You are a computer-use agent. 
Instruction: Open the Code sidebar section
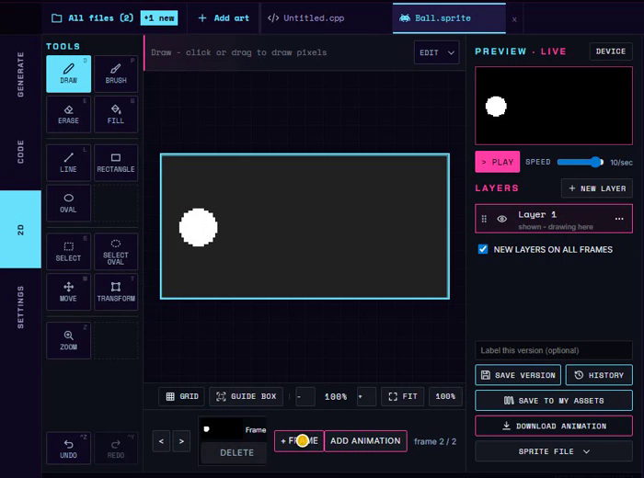point(20,152)
